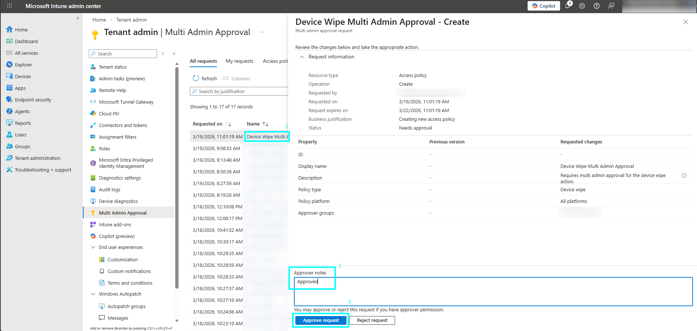
Task: Switch to the My requests tab
Action: pos(240,61)
